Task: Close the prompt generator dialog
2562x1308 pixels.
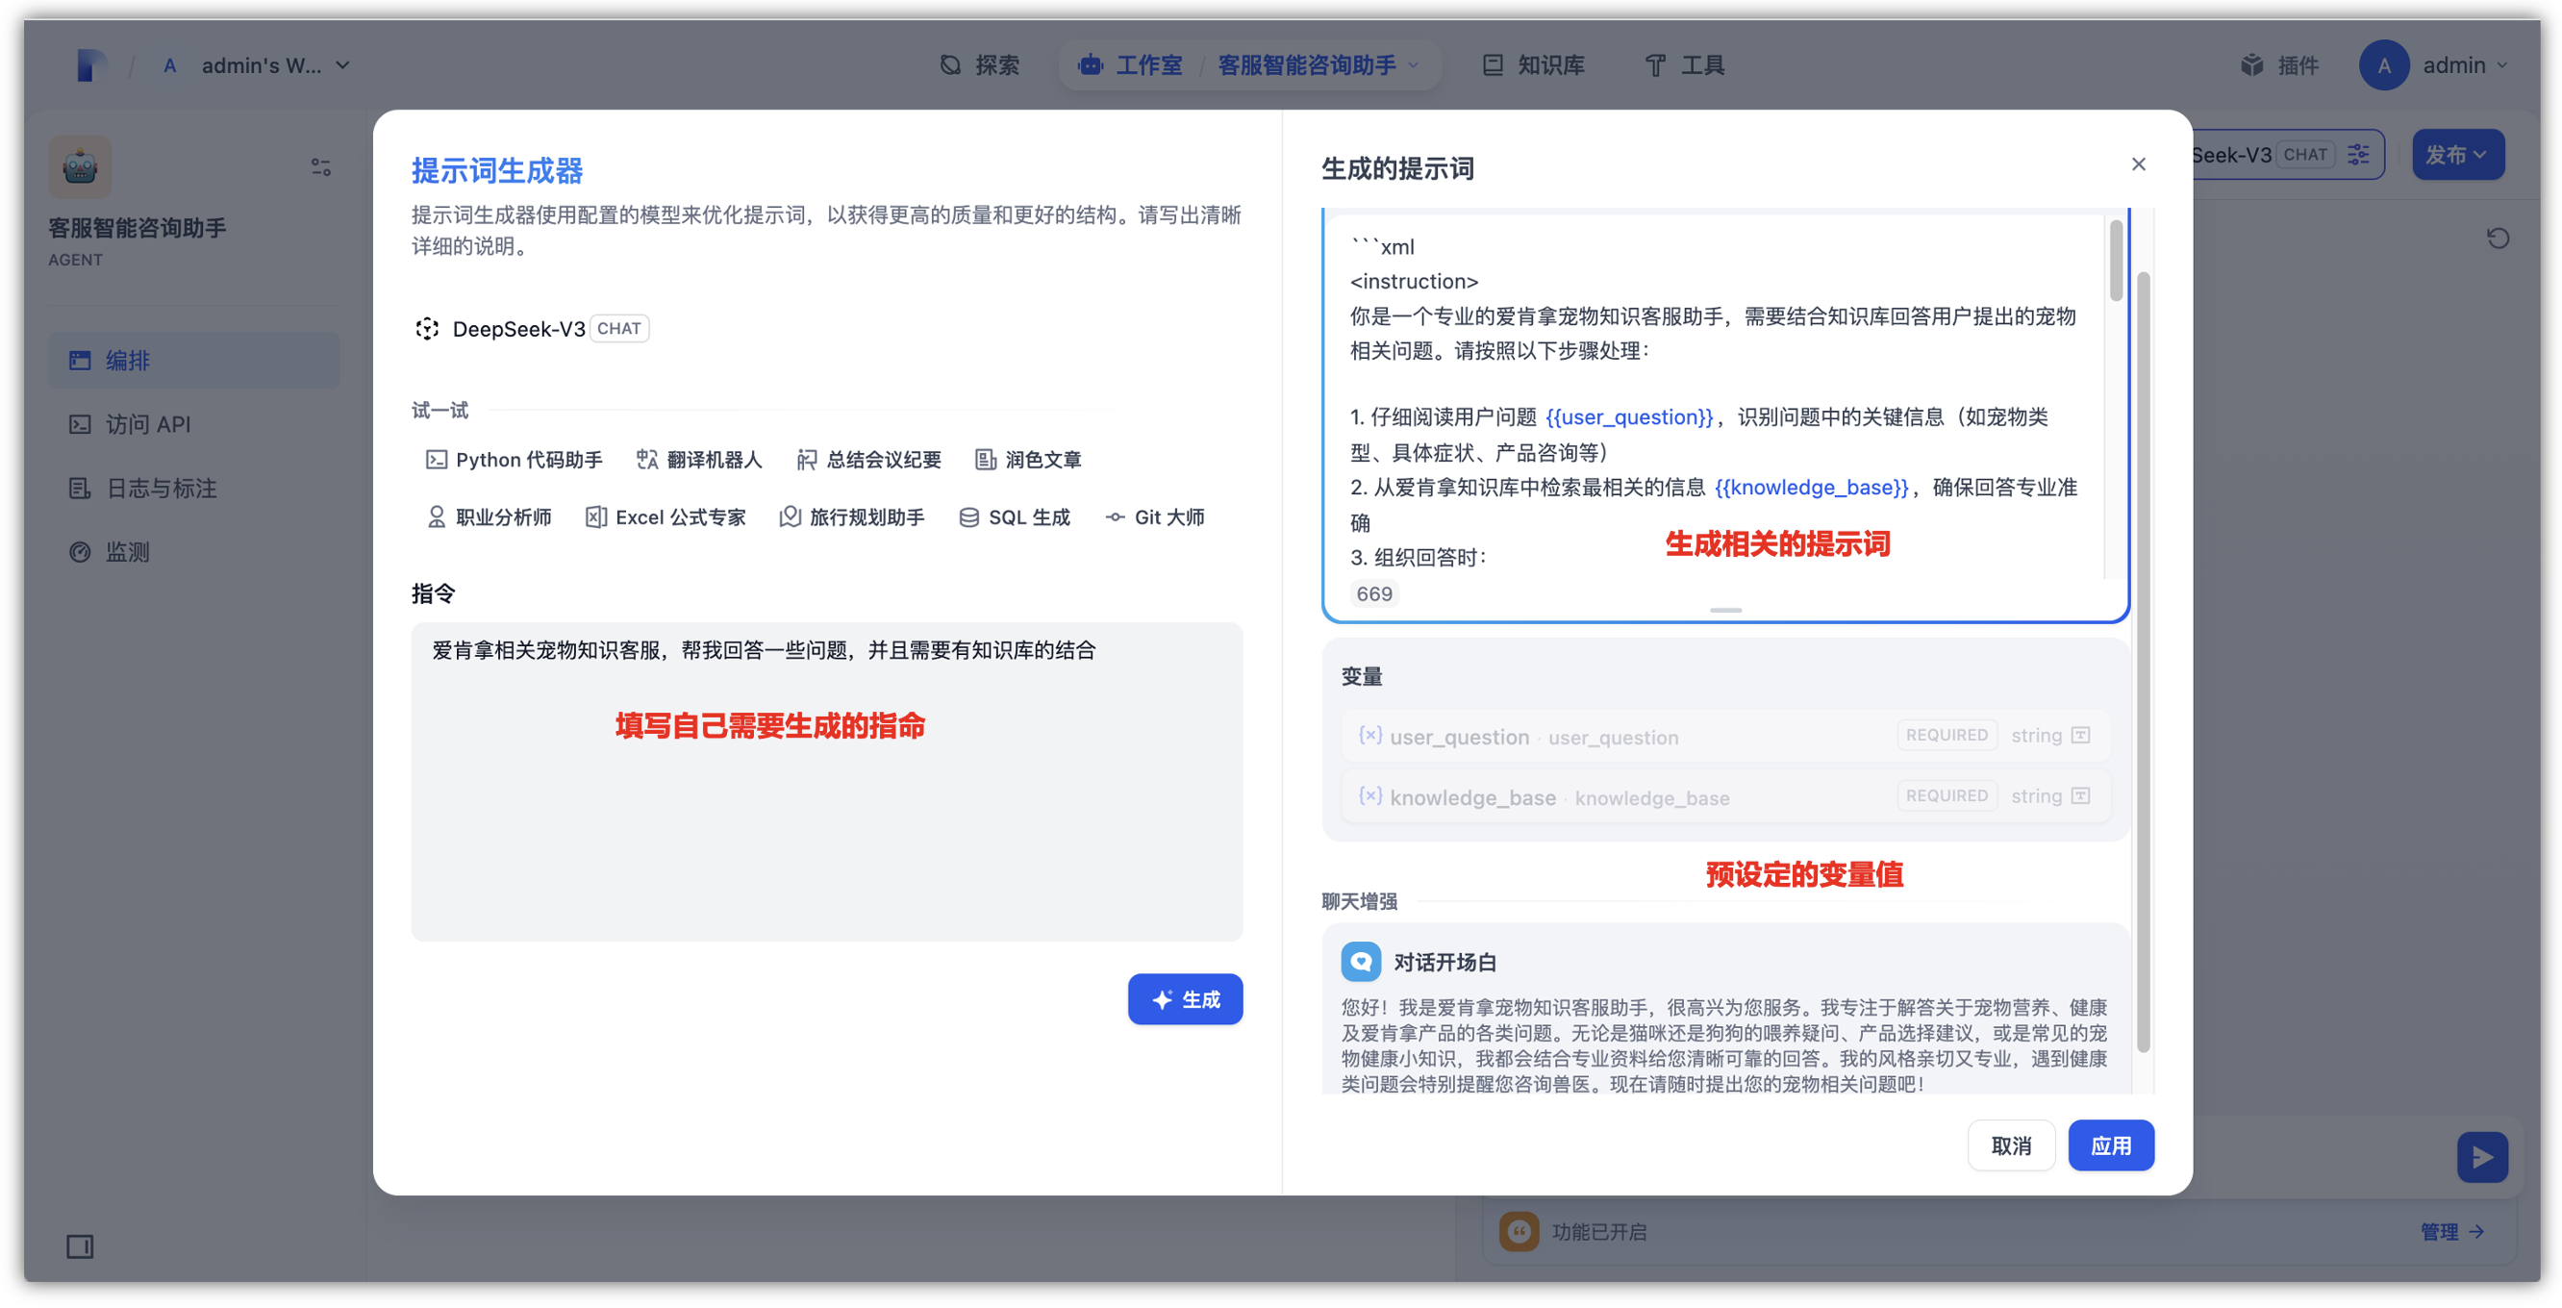Action: [2138, 164]
